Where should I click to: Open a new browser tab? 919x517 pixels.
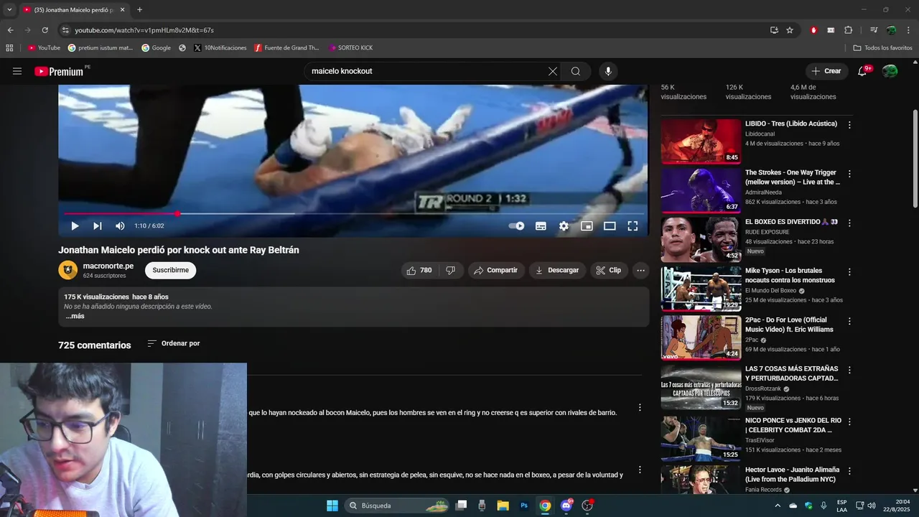point(139,10)
